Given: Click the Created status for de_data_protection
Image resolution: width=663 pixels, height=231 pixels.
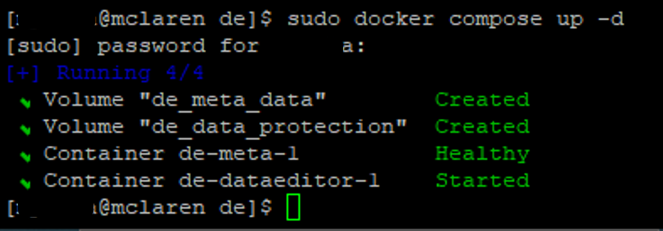Looking at the screenshot, I should click(x=483, y=127).
